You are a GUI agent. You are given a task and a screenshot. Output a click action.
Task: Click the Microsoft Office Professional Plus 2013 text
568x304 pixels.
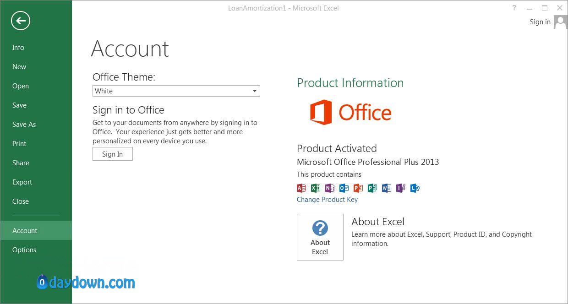[368, 162]
